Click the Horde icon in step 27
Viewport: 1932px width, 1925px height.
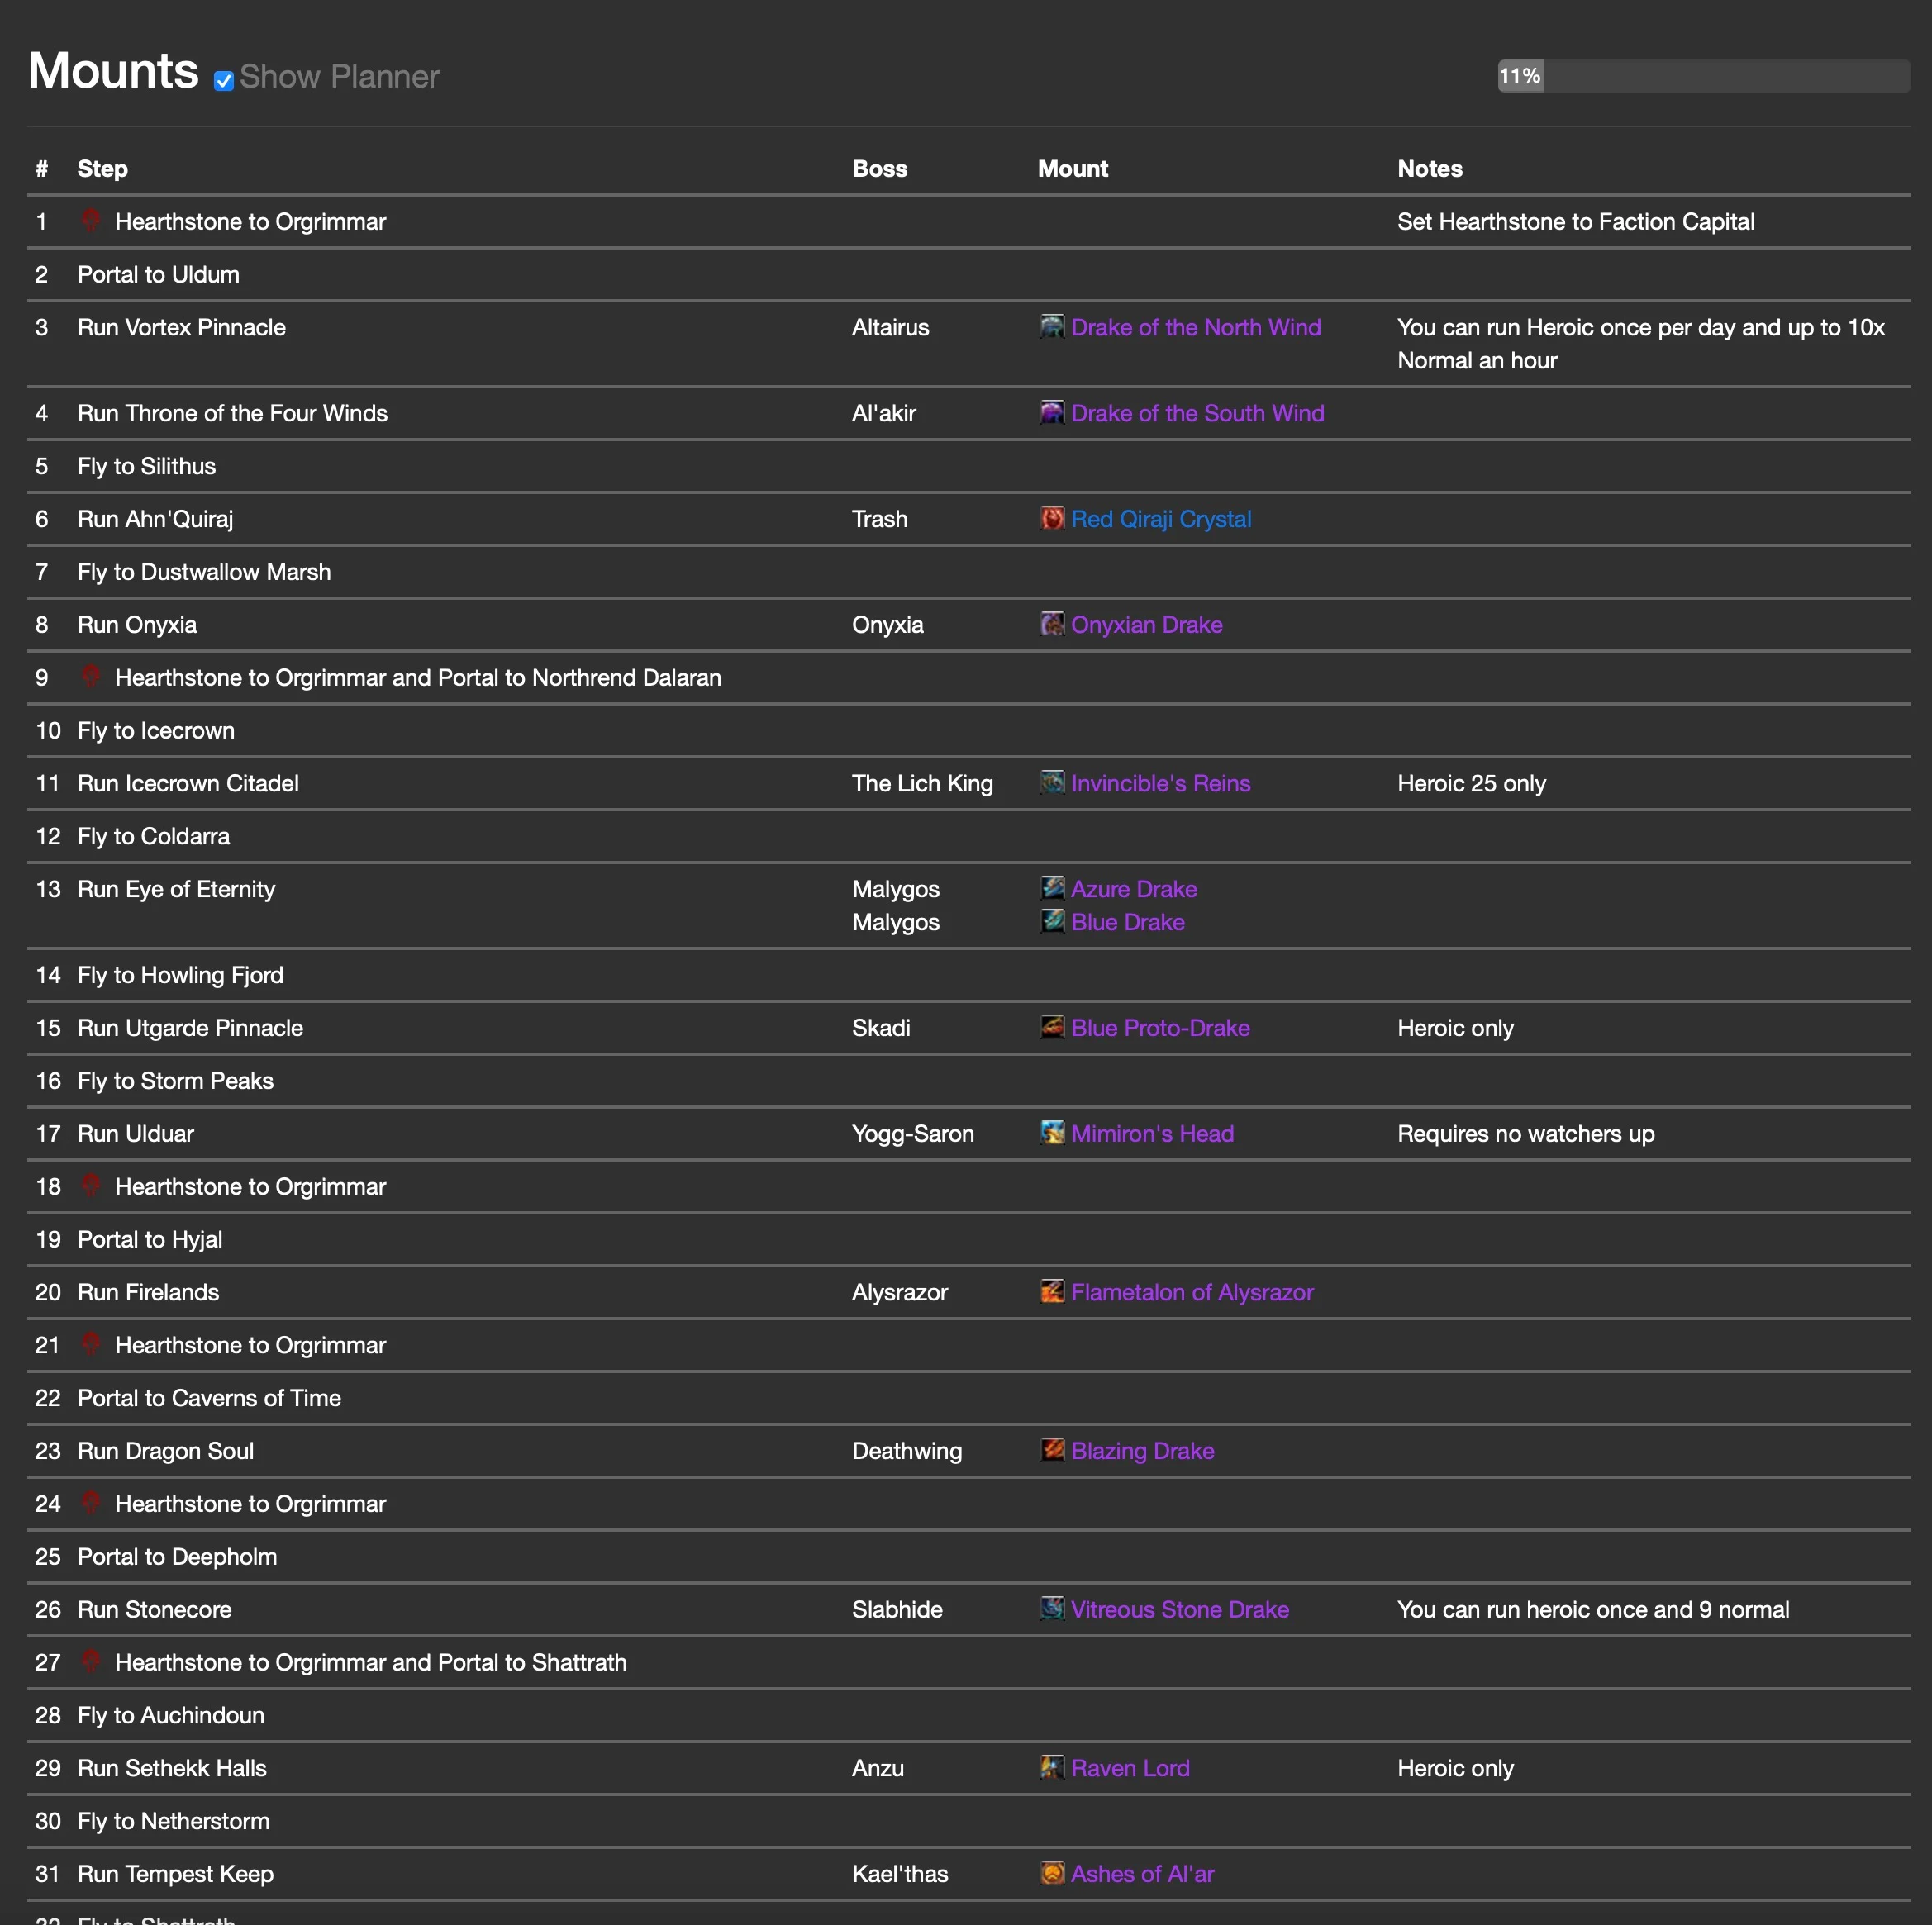(91, 1661)
